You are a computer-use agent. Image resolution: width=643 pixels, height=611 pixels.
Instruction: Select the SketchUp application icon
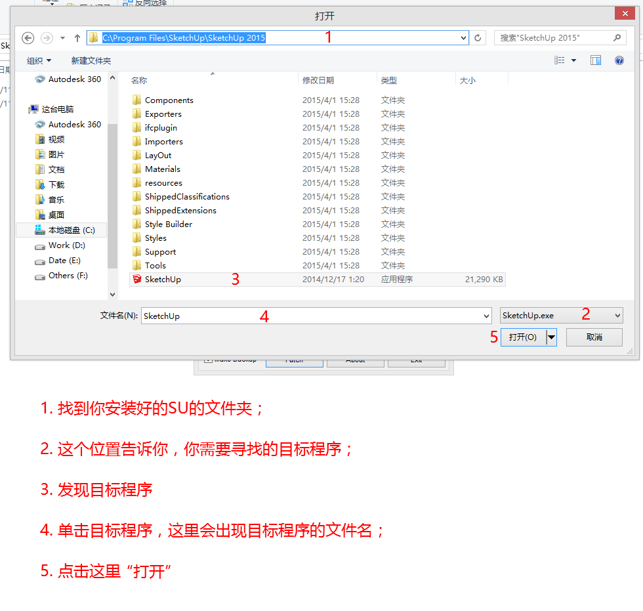click(137, 280)
